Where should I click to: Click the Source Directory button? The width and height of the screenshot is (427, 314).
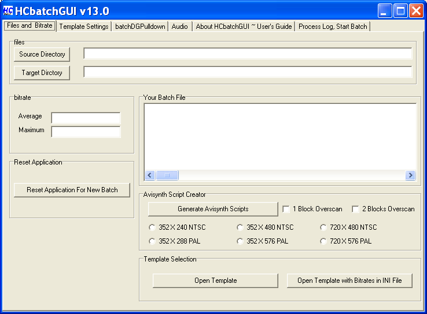coord(42,54)
